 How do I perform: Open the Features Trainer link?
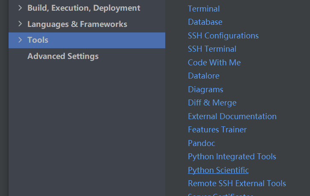(x=217, y=129)
